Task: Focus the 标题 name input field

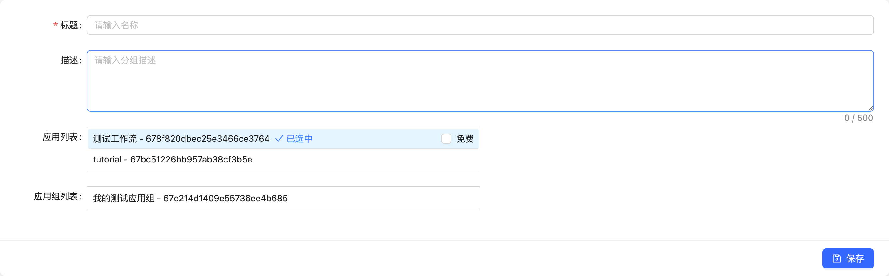Action: pos(480,25)
